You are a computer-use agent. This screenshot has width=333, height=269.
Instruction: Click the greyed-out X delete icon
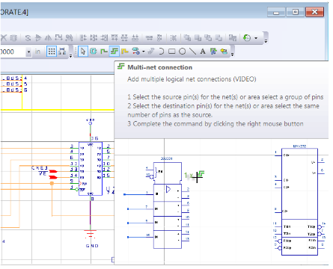point(4,38)
